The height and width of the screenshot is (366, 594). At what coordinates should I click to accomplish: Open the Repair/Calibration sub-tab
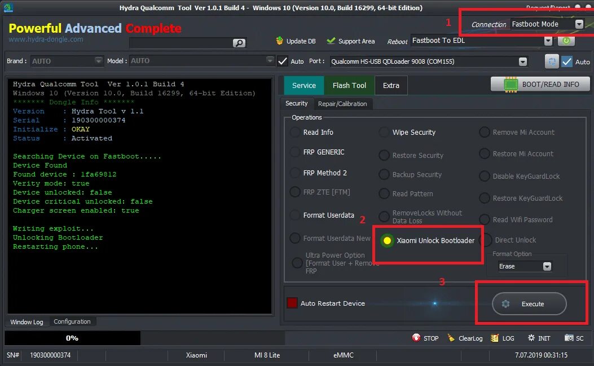pos(342,104)
